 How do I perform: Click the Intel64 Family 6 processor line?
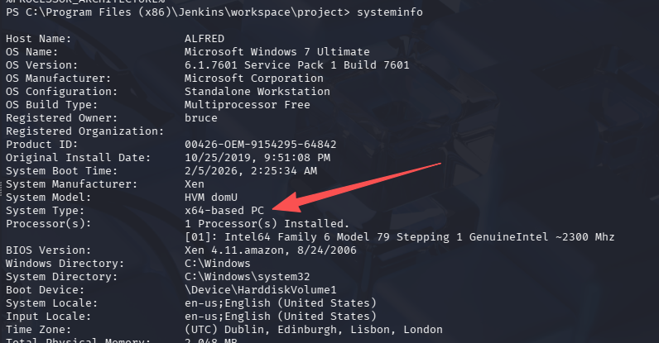399,237
